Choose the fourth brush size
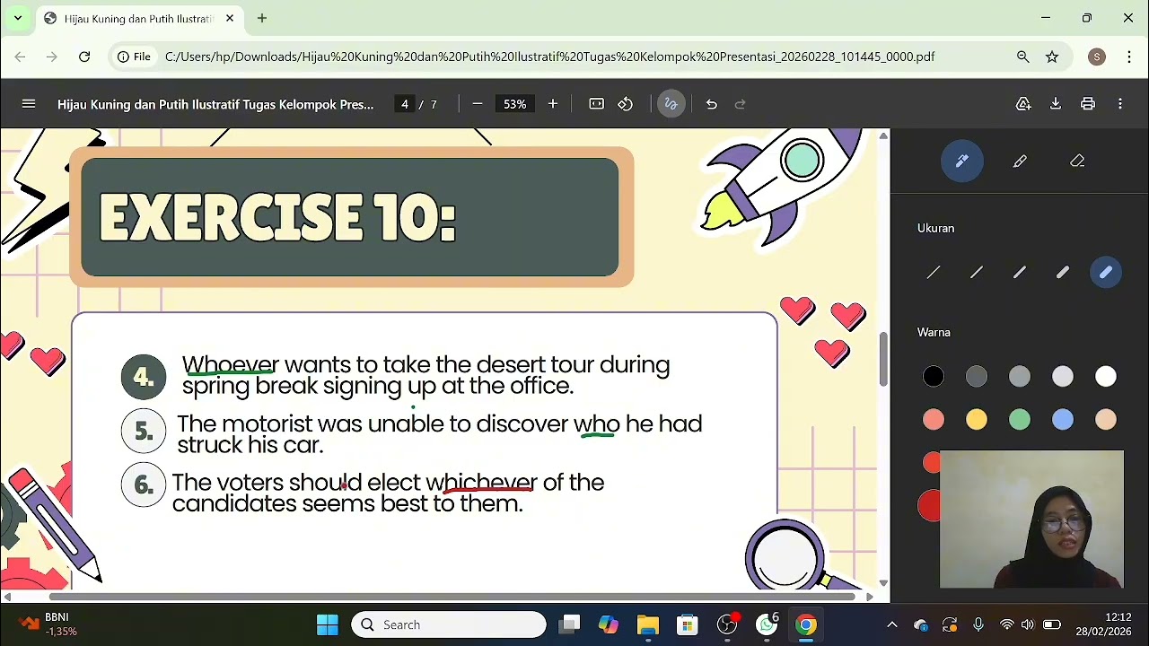This screenshot has height=646, width=1149. pyautogui.click(x=1063, y=273)
